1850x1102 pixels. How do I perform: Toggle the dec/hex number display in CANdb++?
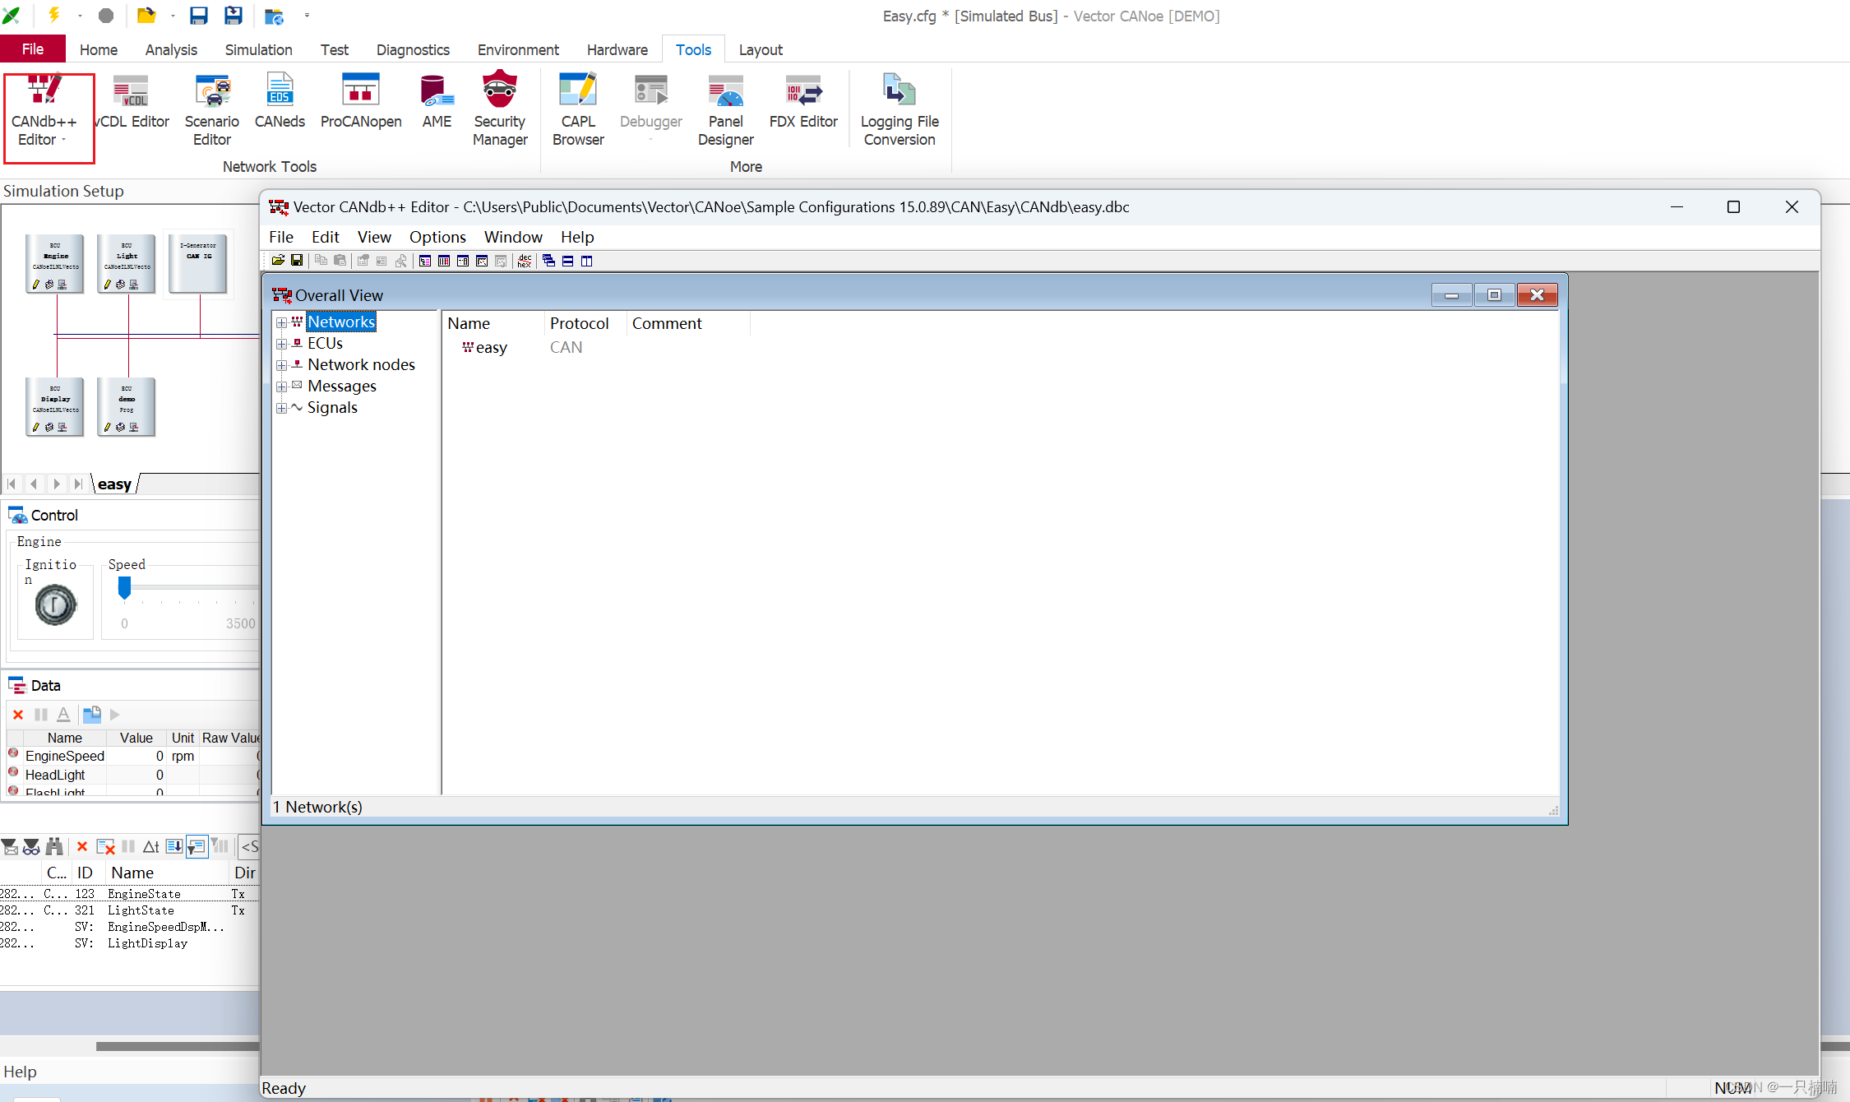point(525,261)
